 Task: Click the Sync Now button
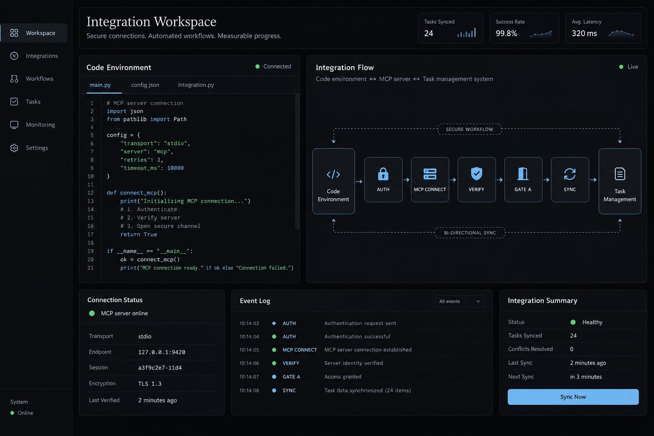573,397
